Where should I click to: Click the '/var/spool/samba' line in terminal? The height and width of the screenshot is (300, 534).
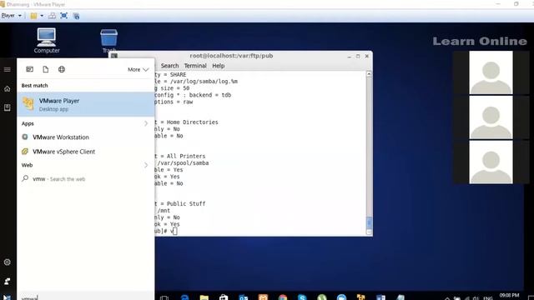[x=182, y=163]
